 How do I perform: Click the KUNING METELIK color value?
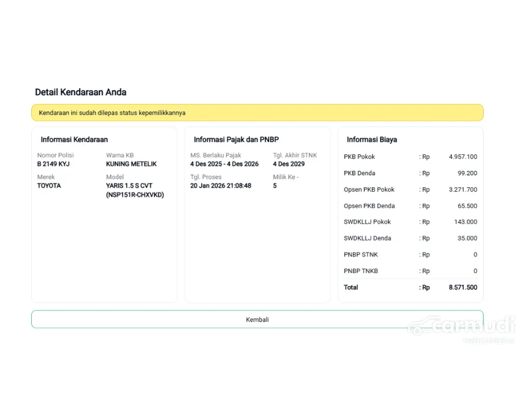click(131, 164)
